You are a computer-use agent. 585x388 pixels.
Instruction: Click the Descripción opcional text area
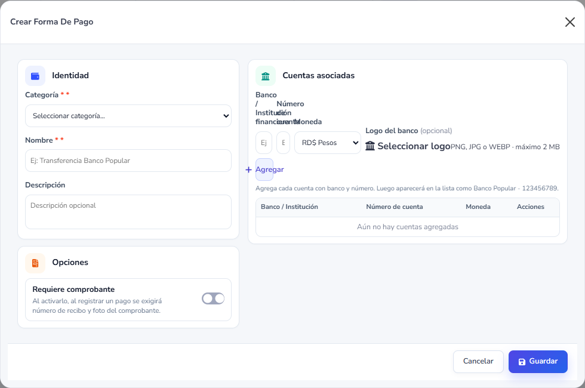pos(128,212)
